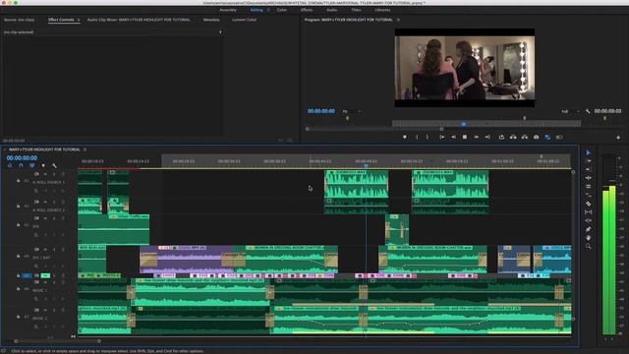
Task: Open the Full playback resolution dropdown
Action: point(570,111)
